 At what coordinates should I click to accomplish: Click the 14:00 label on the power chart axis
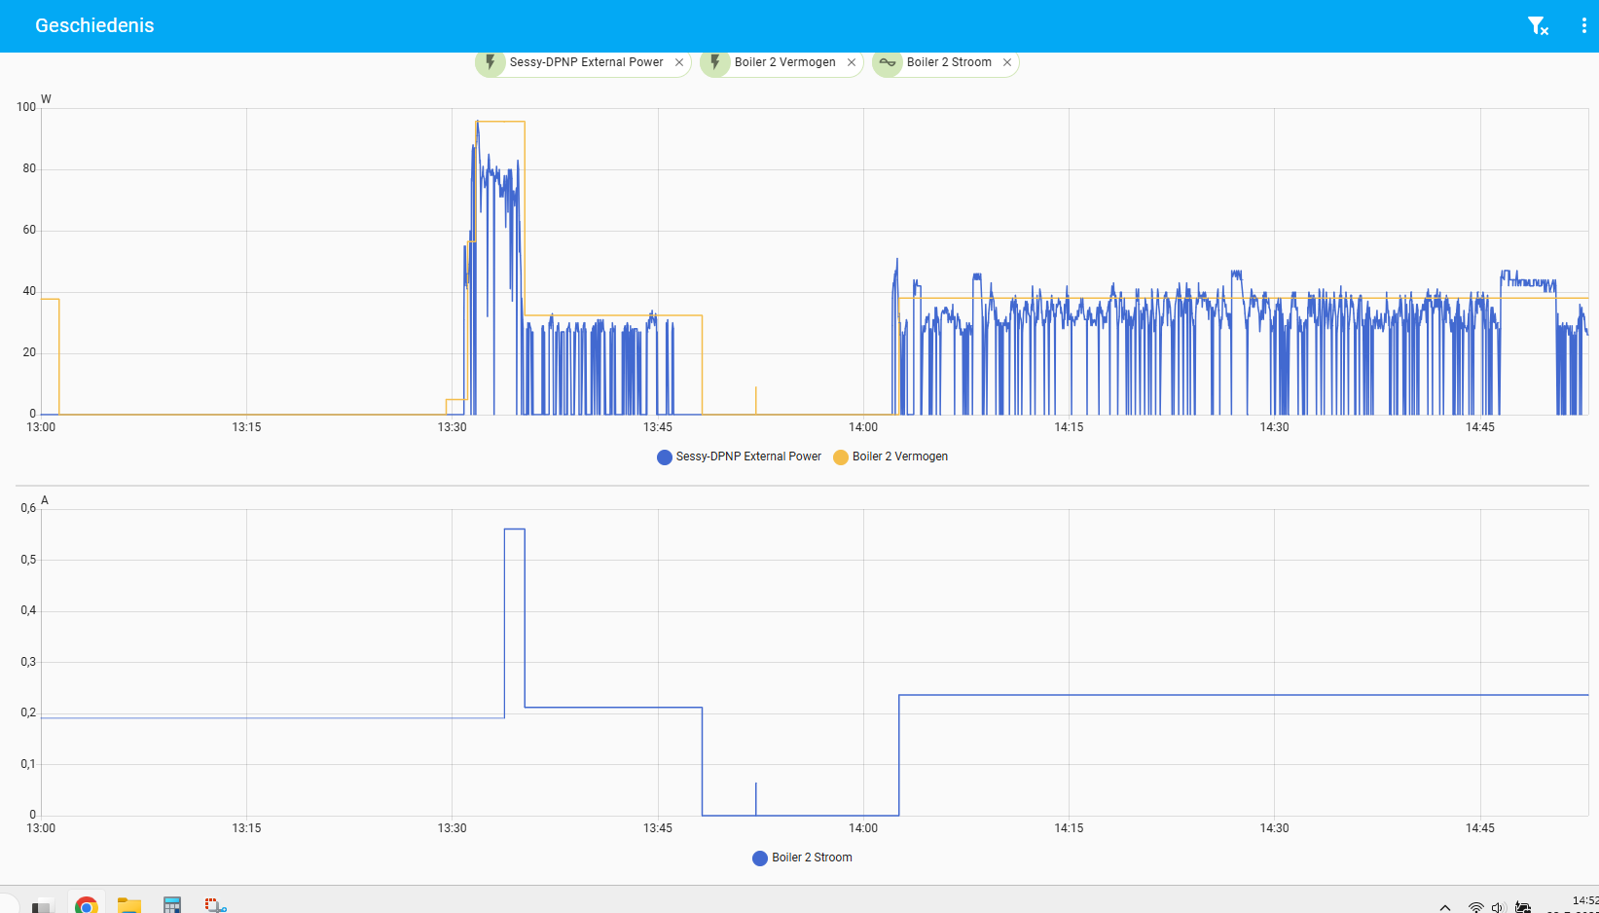pos(863,427)
